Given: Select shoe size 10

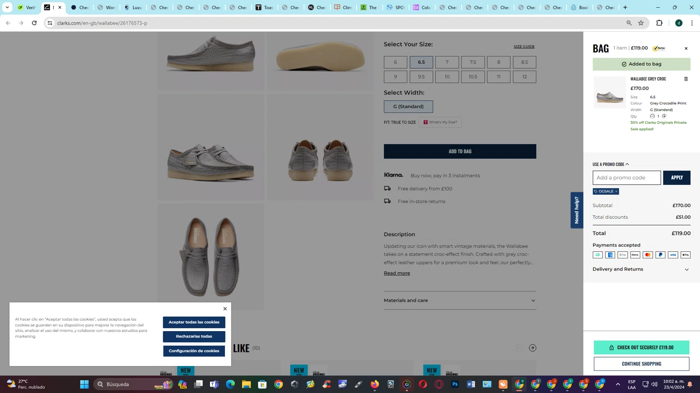Looking at the screenshot, I should (x=447, y=77).
